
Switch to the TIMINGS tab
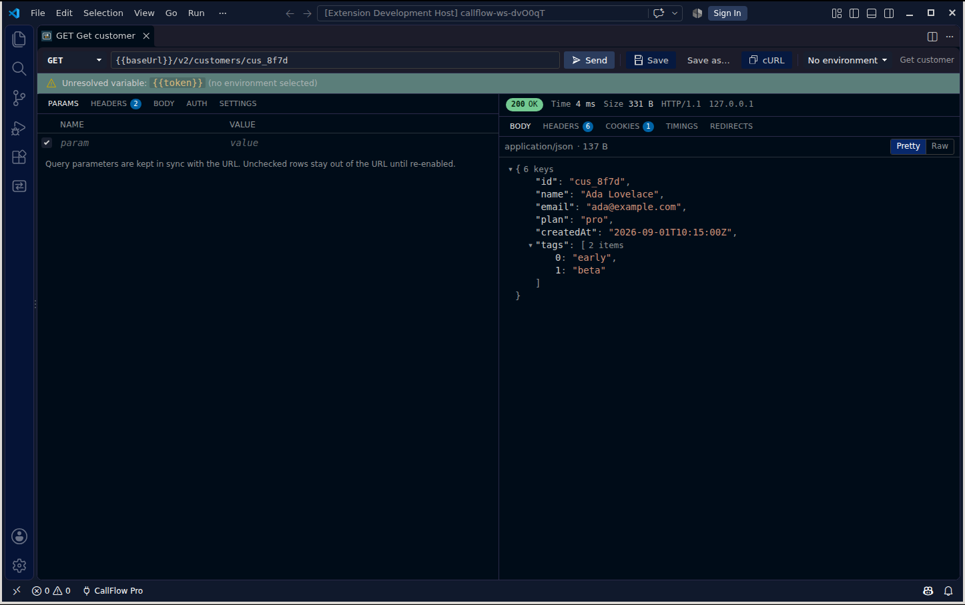click(682, 126)
